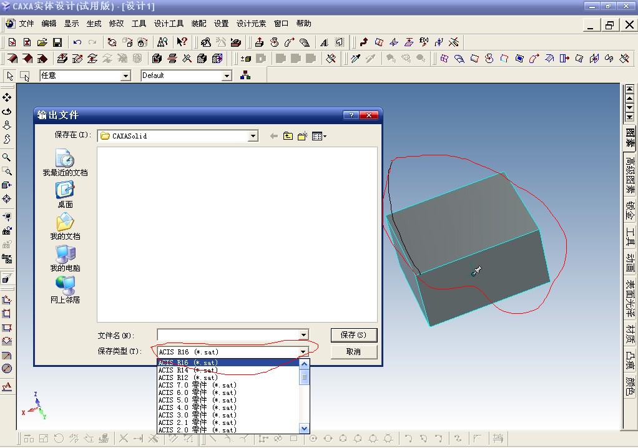This screenshot has width=638, height=448.
Task: Click the Create New Folder icon
Action: [x=302, y=136]
